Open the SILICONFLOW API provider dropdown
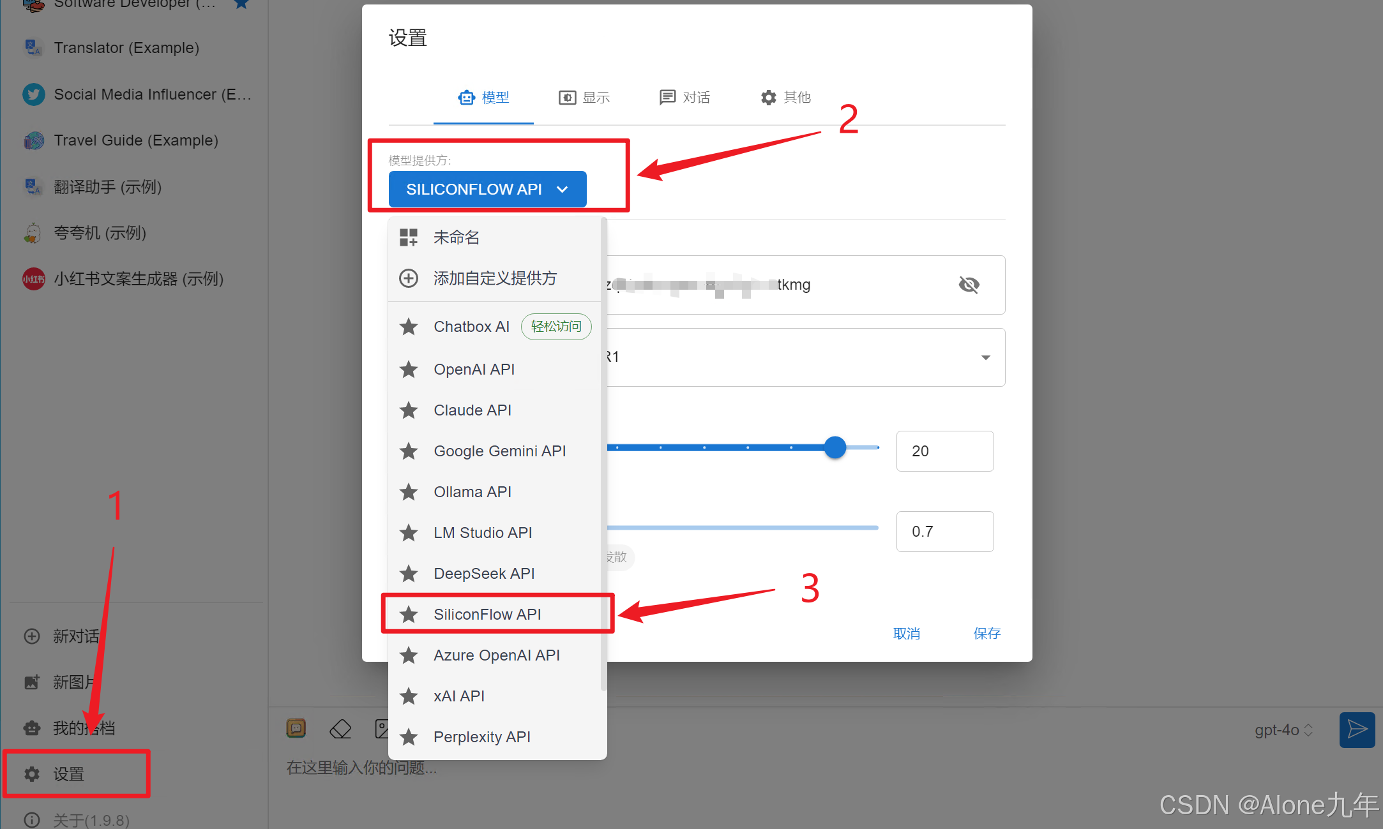 click(x=487, y=190)
